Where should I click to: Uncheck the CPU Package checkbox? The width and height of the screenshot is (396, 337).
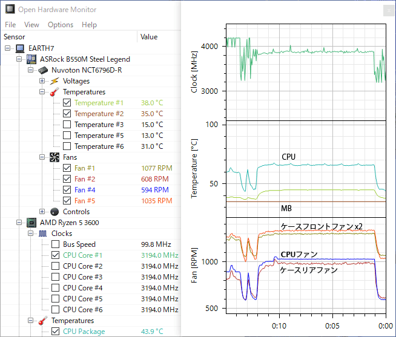(56, 332)
